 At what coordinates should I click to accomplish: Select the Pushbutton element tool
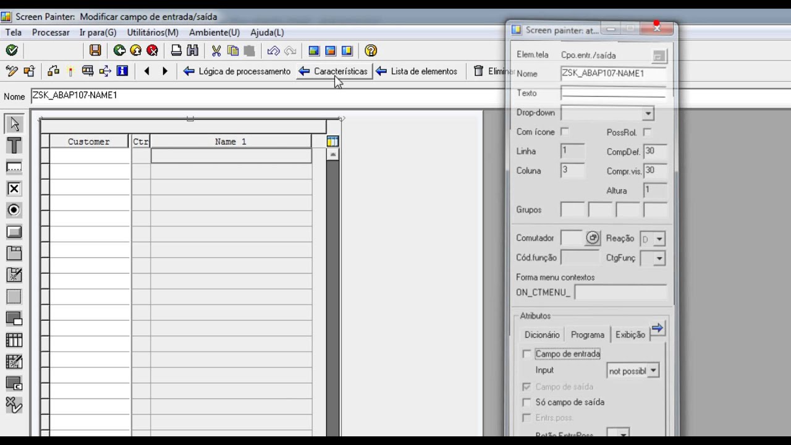click(14, 232)
